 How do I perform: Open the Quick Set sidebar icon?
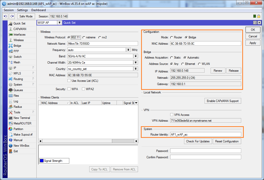tap(11, 23)
